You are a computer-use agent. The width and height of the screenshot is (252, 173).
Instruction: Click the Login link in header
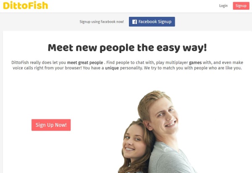223,6
